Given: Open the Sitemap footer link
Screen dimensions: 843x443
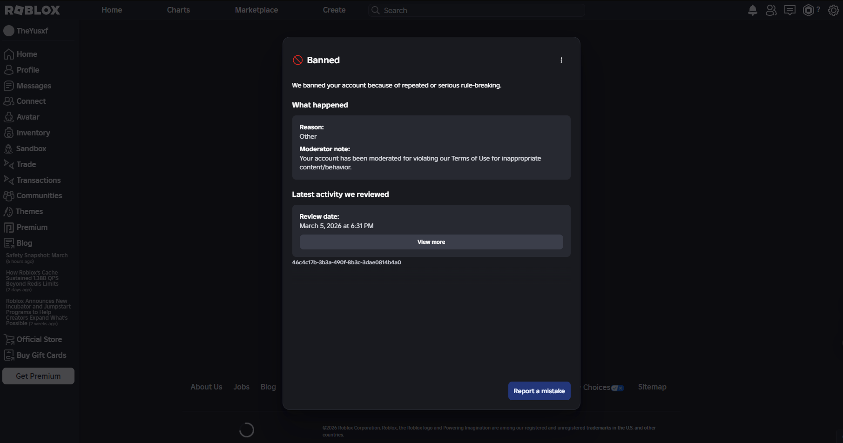Looking at the screenshot, I should point(652,387).
